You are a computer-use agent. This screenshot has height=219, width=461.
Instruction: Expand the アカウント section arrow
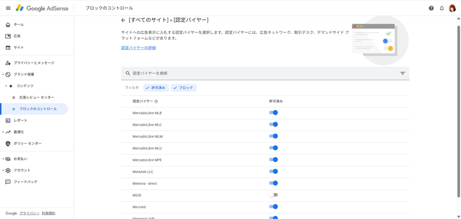click(x=3, y=170)
